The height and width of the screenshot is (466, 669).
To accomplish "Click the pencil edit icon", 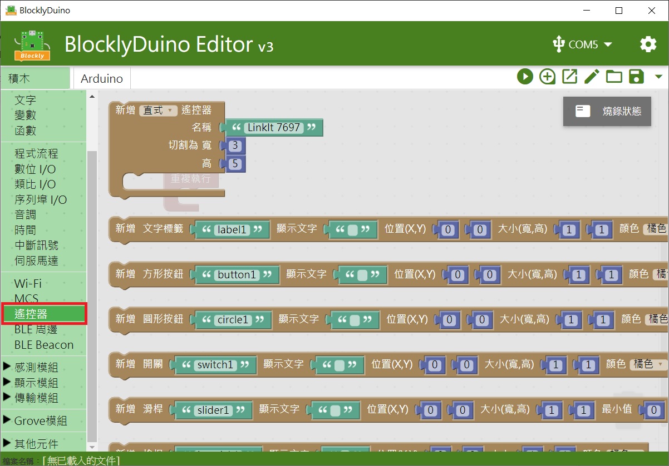I will 592,77.
